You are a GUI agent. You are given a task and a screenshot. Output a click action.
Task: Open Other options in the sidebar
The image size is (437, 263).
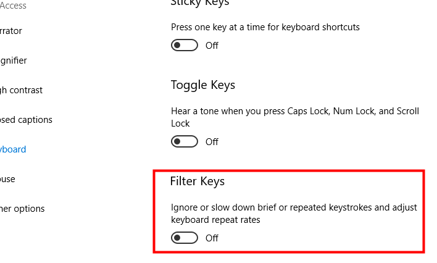(22, 208)
